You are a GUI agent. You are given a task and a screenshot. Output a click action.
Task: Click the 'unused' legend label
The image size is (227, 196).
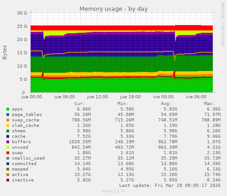click(x=20, y=147)
